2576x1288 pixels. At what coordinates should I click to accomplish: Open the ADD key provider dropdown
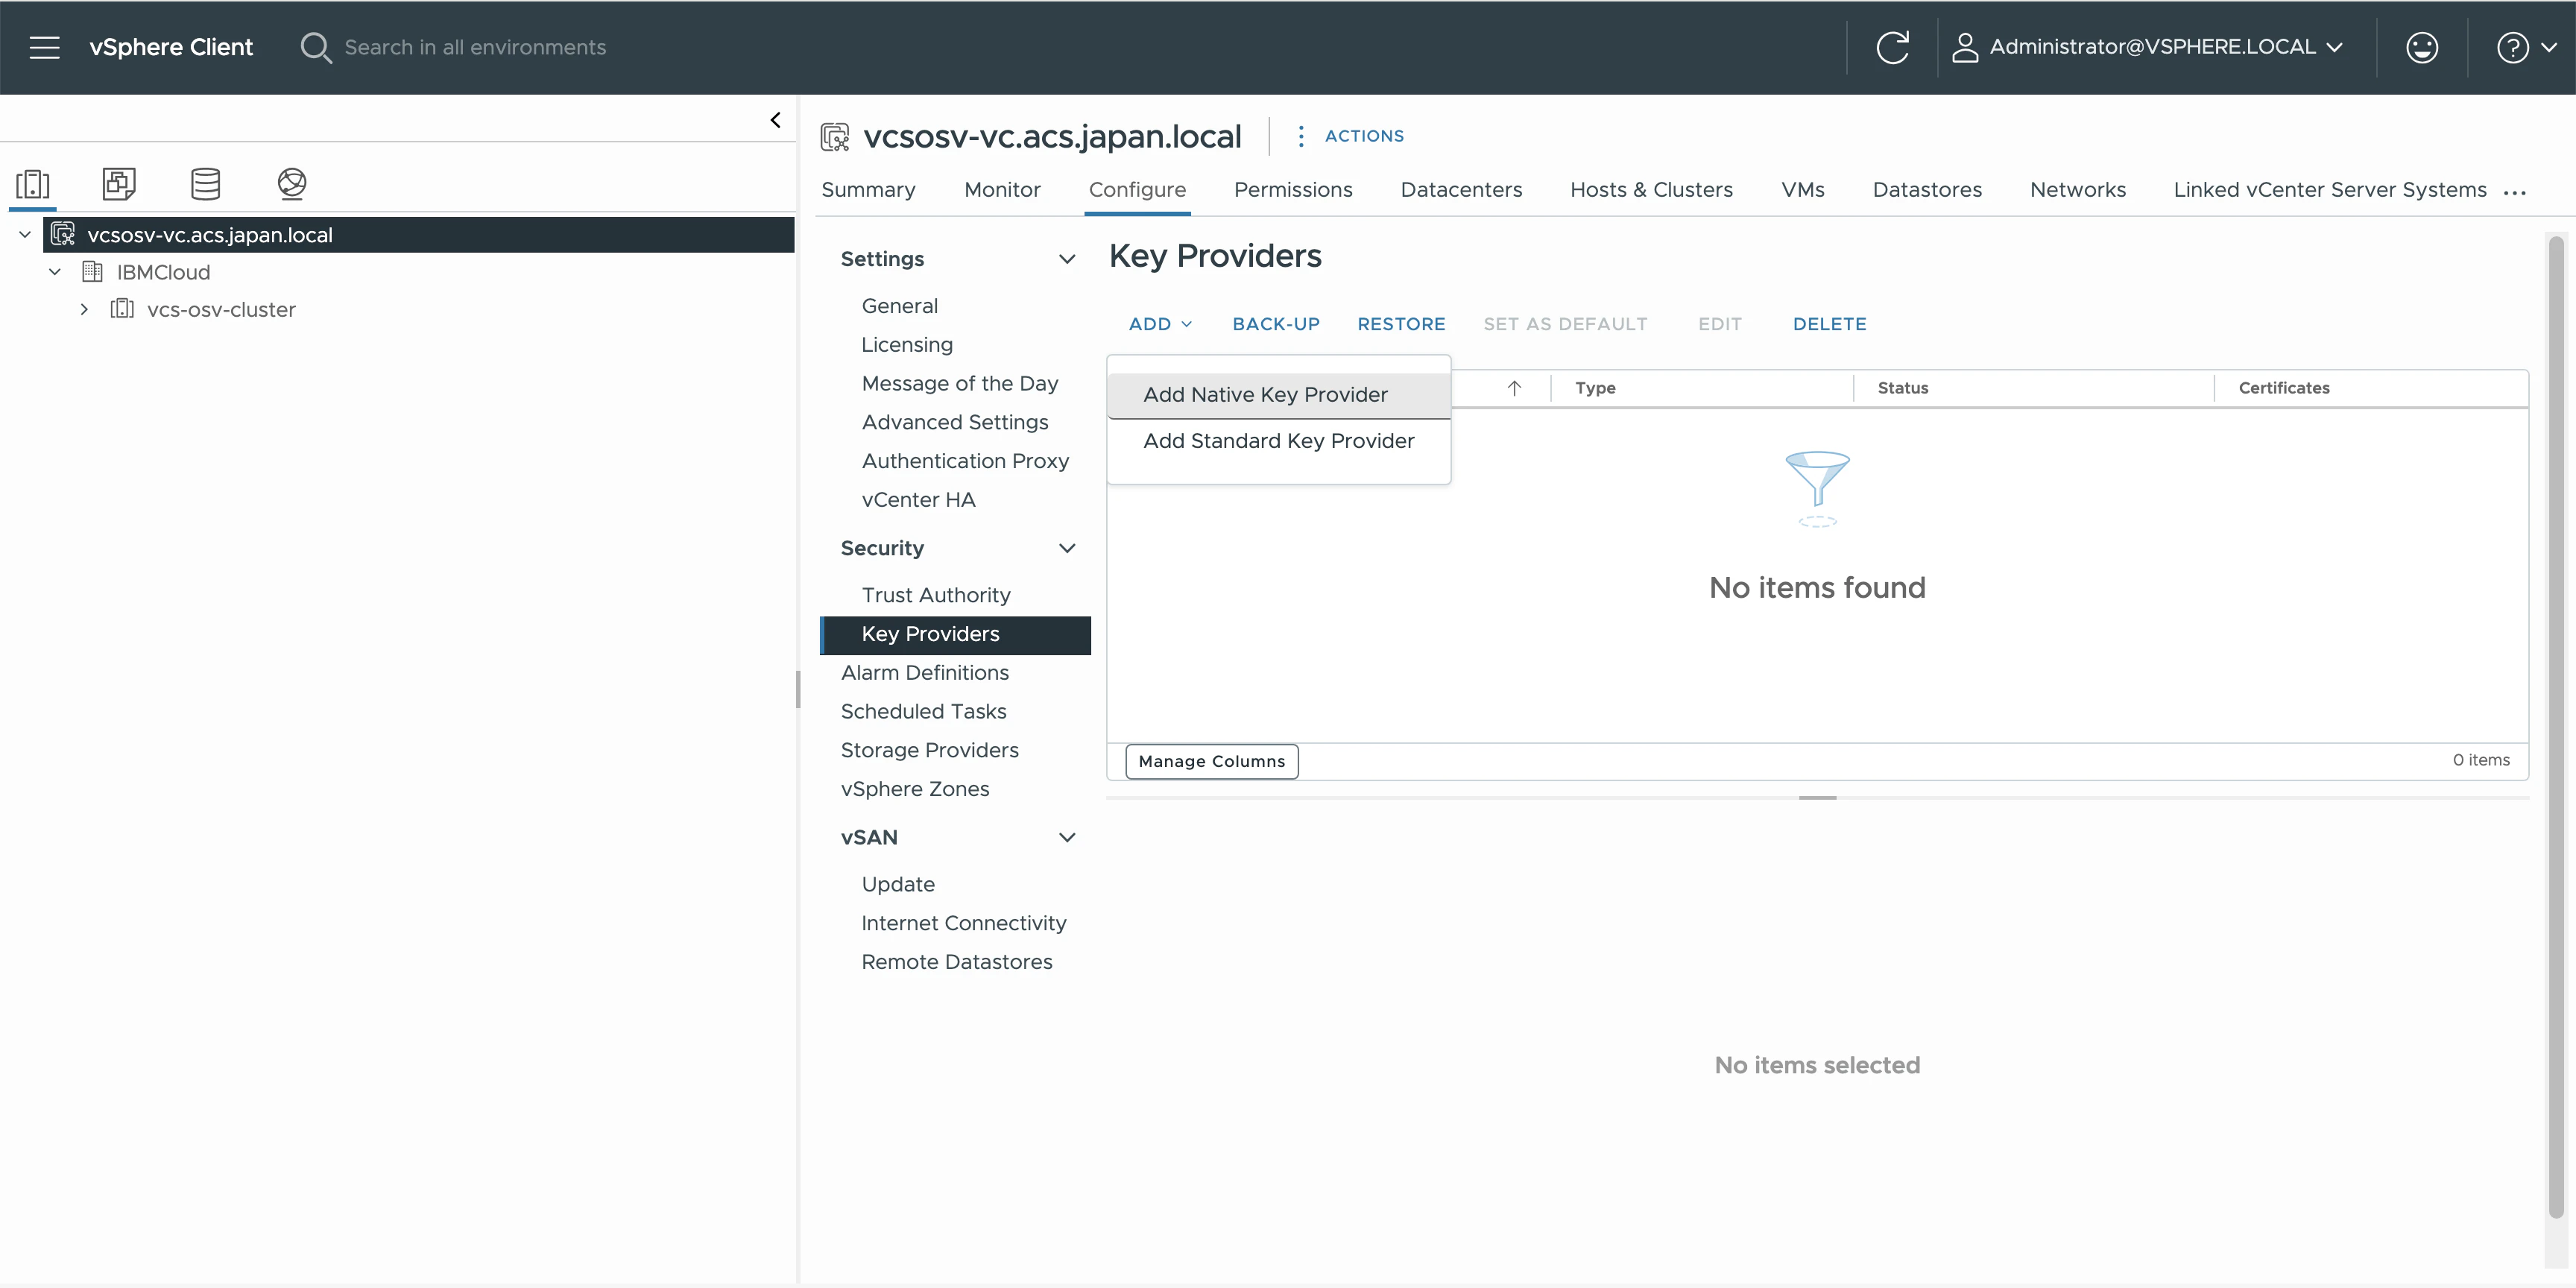[x=1160, y=324]
